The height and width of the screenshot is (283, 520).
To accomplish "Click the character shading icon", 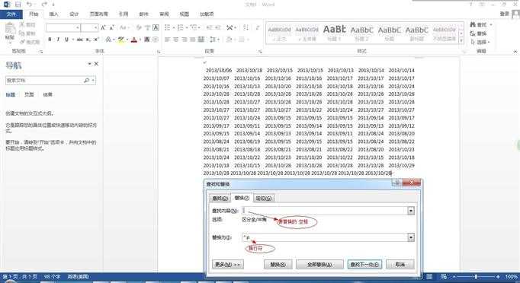I will (147, 40).
